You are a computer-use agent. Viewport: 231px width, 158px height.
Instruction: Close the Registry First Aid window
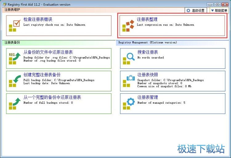pos(225,5)
